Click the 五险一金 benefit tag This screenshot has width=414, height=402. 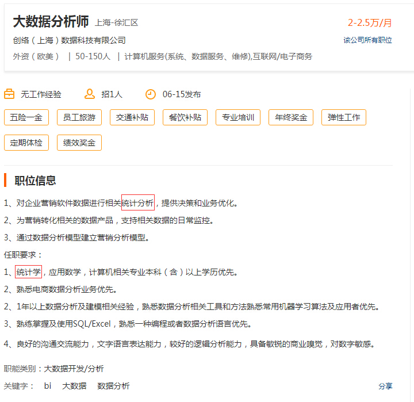point(26,117)
